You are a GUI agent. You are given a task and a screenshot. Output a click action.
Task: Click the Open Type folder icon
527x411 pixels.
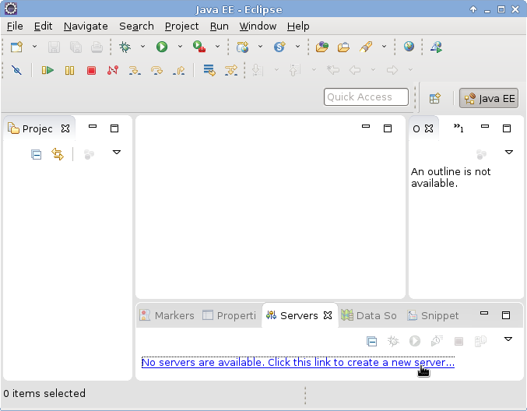(322, 47)
